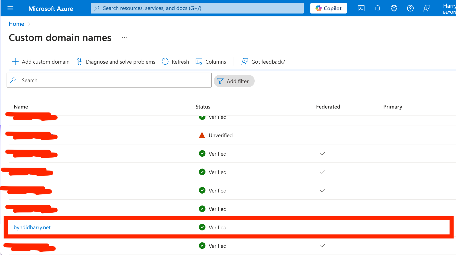Screen dimensions: 456x255
Task: Open the top bar feedback icon
Action: pos(427,8)
